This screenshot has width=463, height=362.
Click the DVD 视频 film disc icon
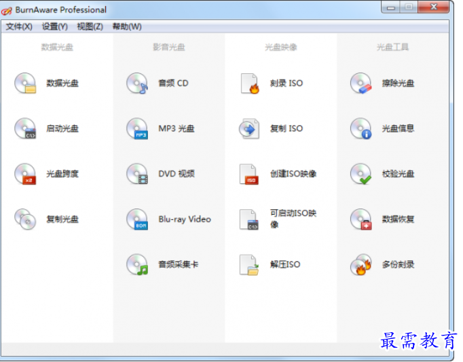137,174
